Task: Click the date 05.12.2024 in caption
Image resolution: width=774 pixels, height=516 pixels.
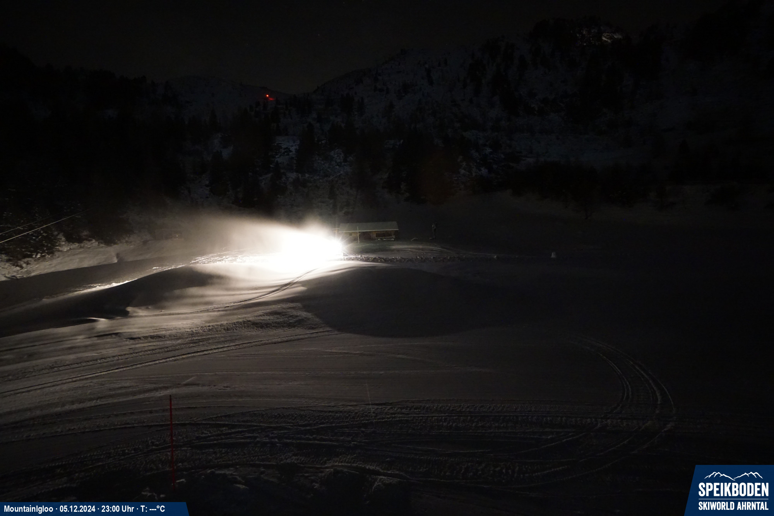Action: point(77,509)
